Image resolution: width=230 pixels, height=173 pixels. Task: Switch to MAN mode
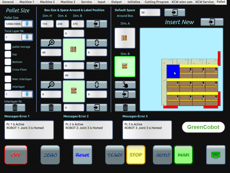pos(183,155)
